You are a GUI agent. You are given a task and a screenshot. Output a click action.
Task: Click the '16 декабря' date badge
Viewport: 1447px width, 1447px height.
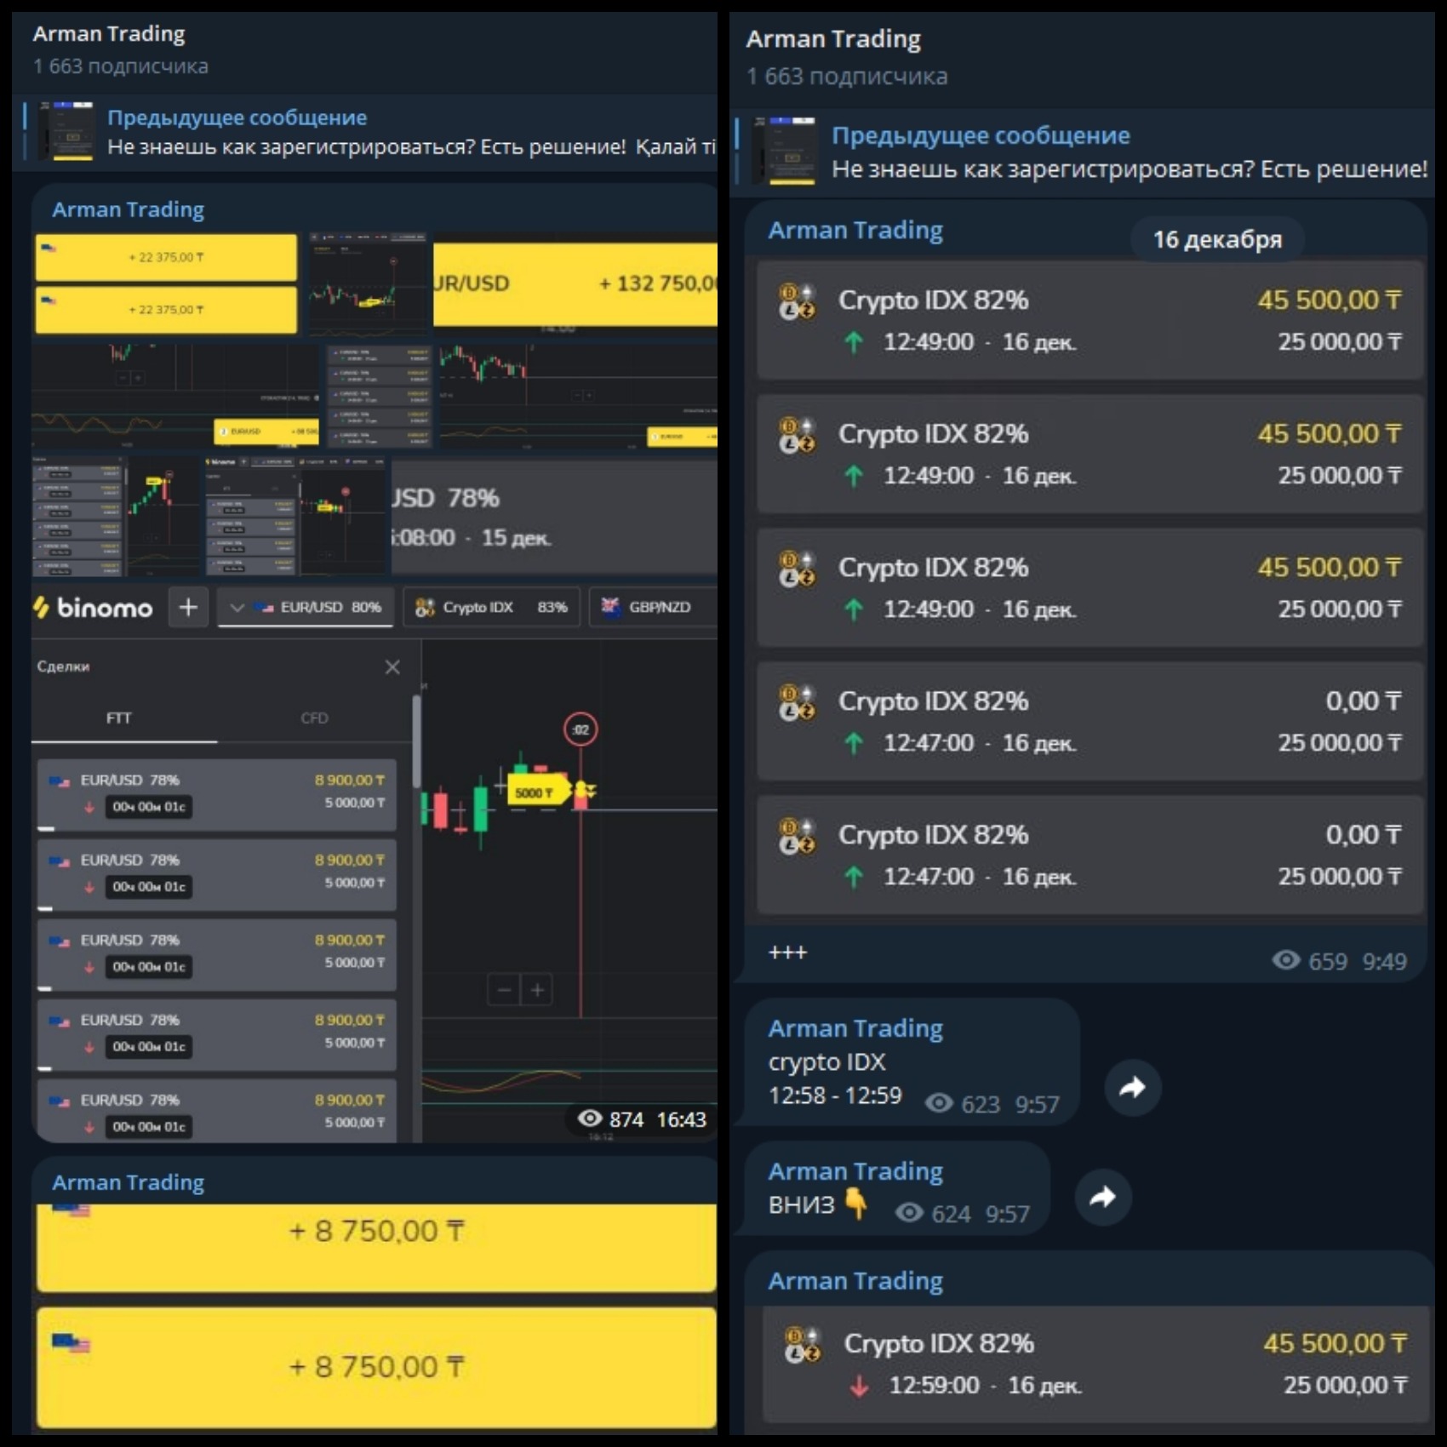point(1217,239)
